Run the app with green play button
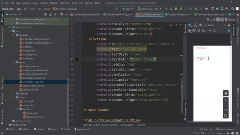Viewport: 240px width, 135px height. [166, 9]
